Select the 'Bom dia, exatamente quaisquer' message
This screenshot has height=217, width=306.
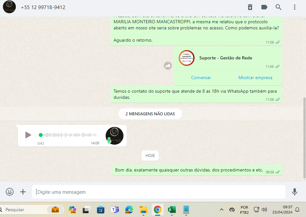(197, 170)
